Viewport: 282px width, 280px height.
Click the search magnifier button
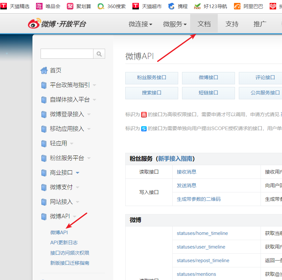click(x=99, y=54)
